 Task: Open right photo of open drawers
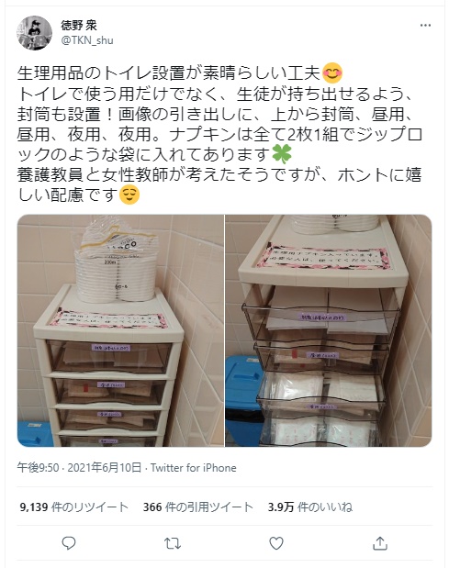[x=329, y=330]
